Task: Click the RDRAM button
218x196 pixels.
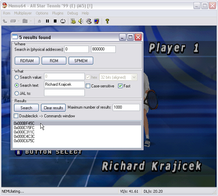Action: [27, 61]
